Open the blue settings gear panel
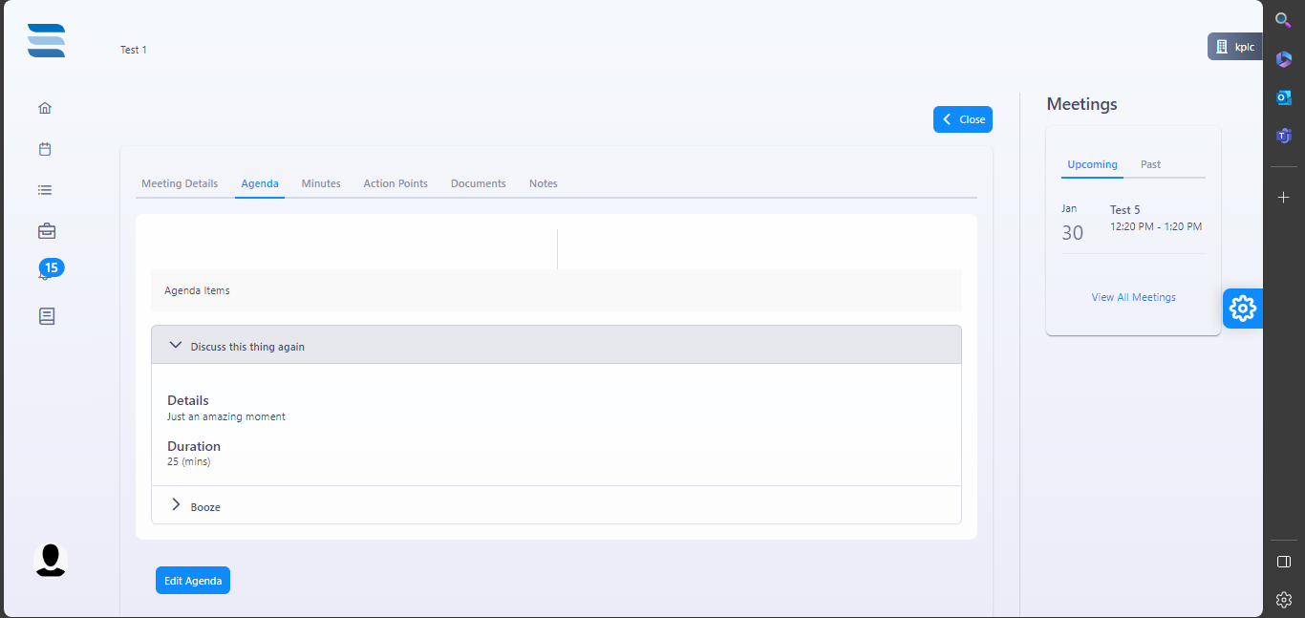The width and height of the screenshot is (1305, 618). (x=1242, y=309)
